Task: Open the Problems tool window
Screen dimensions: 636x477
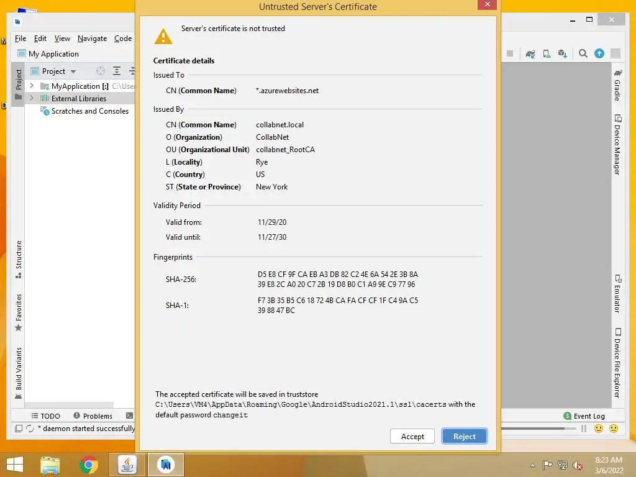Action: [93, 416]
